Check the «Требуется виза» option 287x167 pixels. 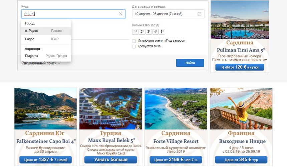point(134,46)
